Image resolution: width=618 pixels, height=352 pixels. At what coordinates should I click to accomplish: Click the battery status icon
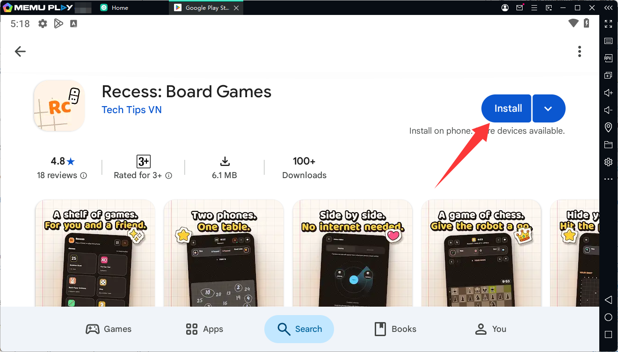point(587,23)
